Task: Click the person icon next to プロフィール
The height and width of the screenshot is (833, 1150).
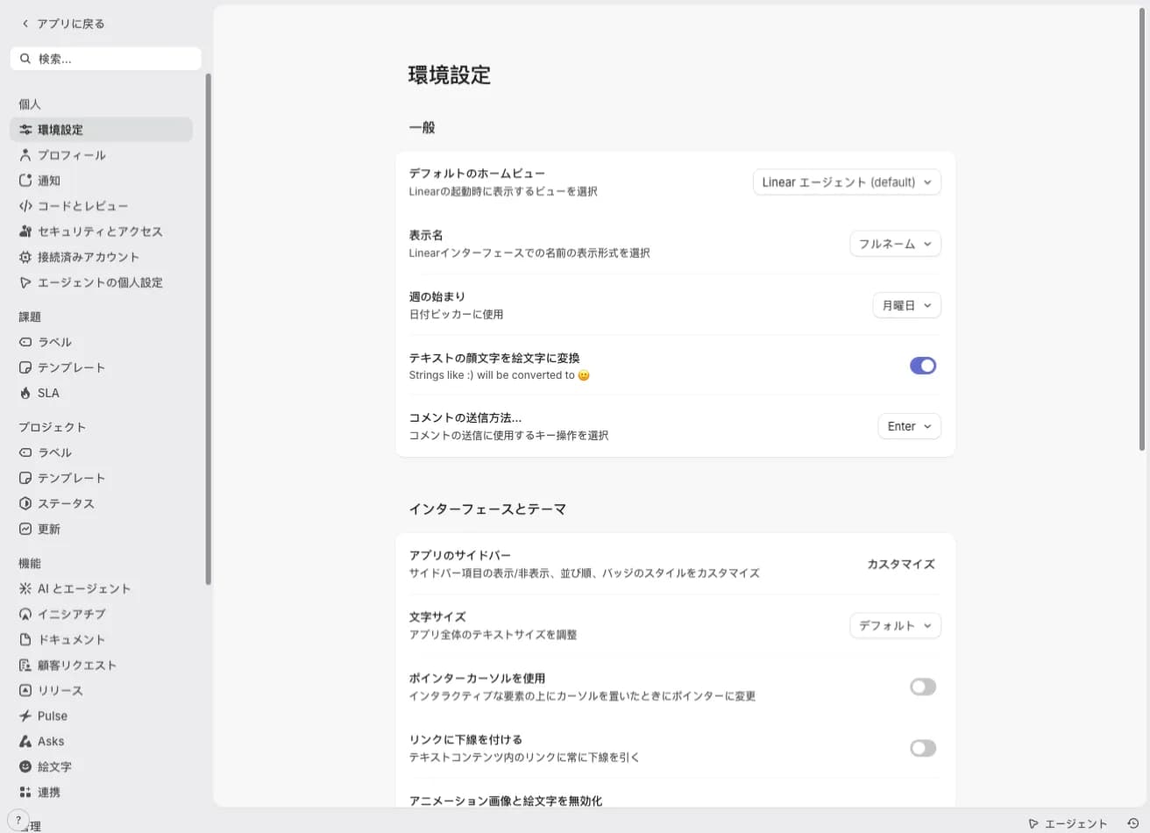Action: coord(25,155)
